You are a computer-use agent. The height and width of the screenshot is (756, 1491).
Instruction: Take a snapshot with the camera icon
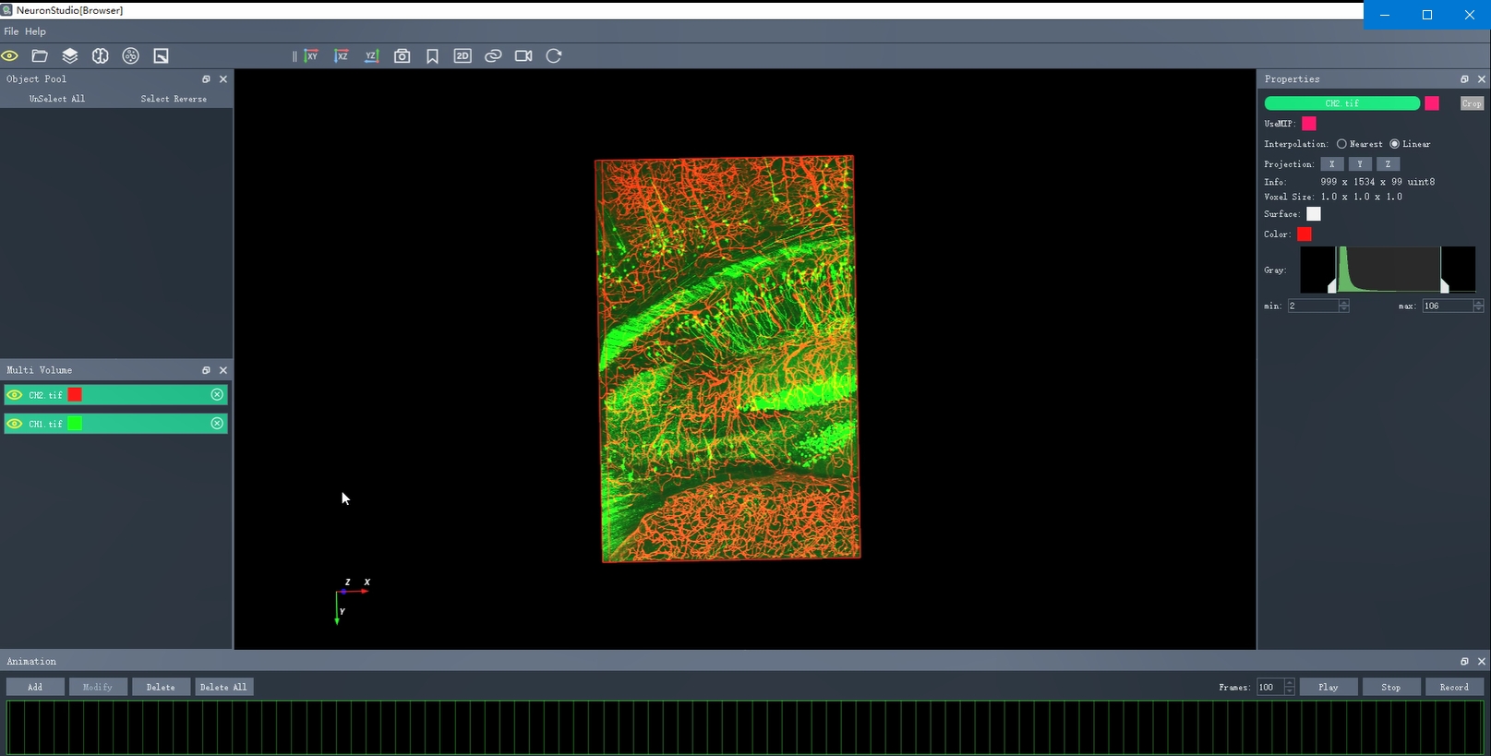click(x=402, y=56)
